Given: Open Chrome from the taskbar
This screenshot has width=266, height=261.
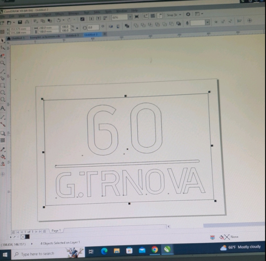Looking at the screenshot, I should click(154, 250).
